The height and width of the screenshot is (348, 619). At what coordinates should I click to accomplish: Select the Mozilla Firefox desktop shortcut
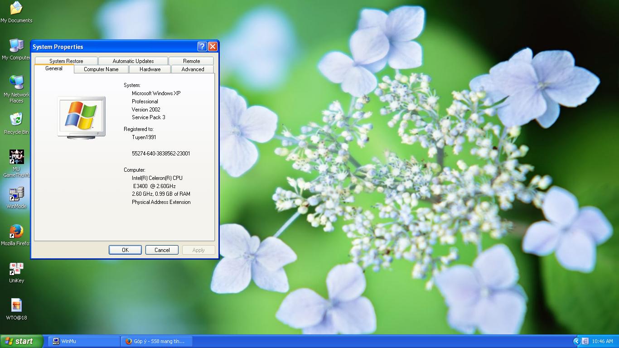tap(16, 235)
